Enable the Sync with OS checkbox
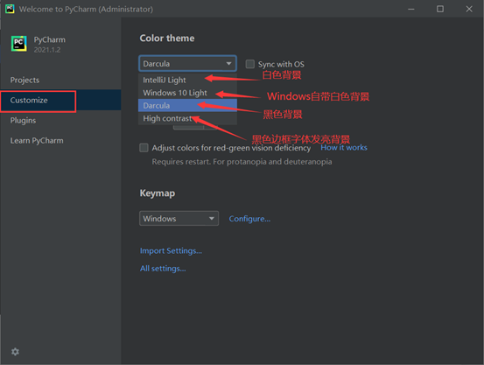 click(249, 64)
